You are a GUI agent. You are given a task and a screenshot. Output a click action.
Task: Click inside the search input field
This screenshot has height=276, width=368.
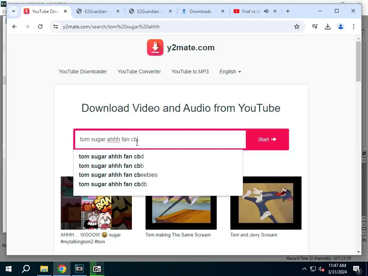click(160, 139)
